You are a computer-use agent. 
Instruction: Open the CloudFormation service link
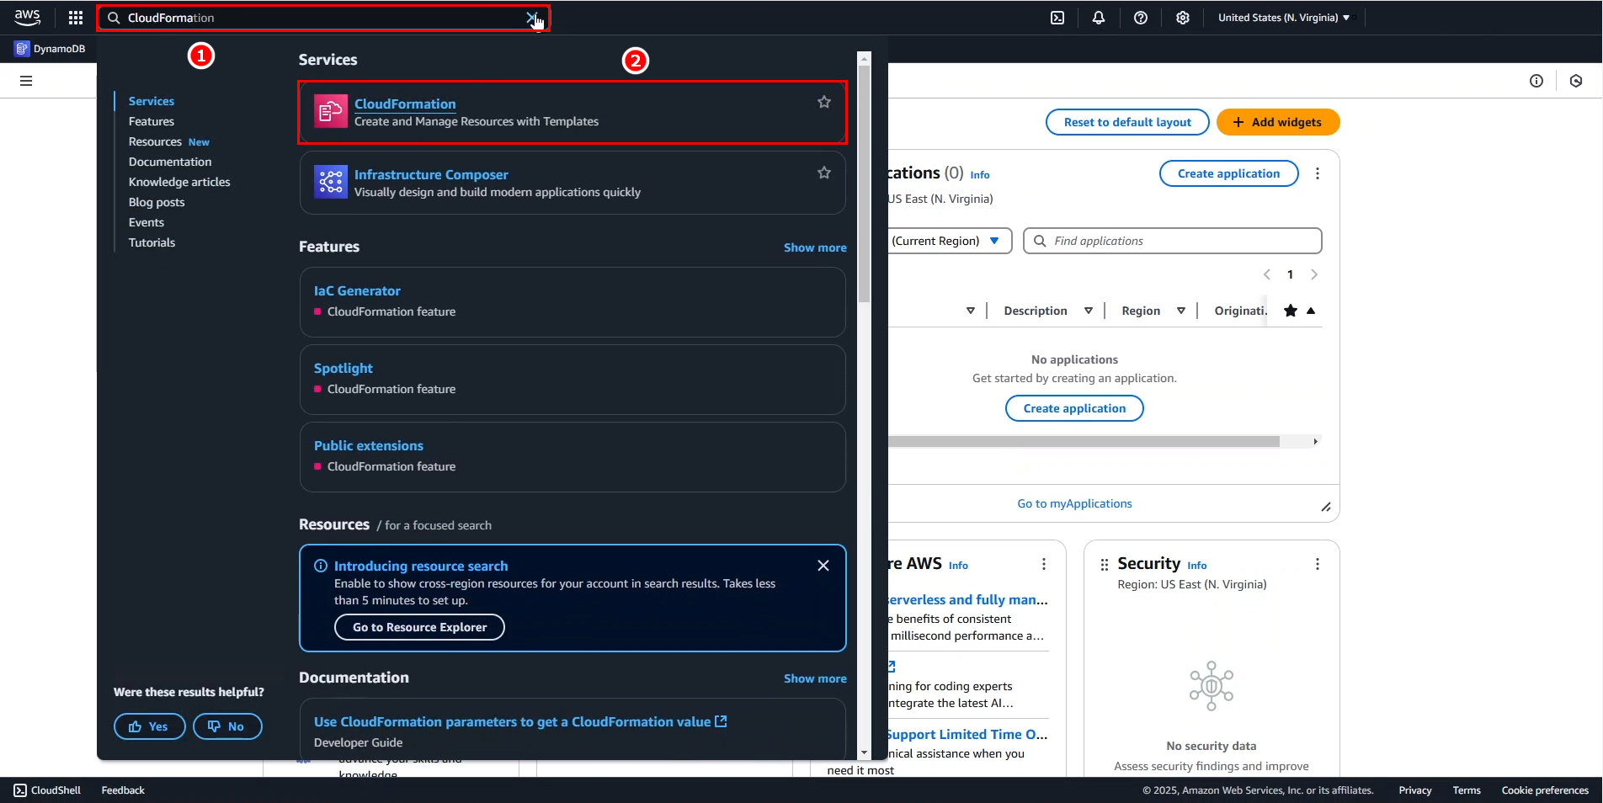click(x=405, y=104)
